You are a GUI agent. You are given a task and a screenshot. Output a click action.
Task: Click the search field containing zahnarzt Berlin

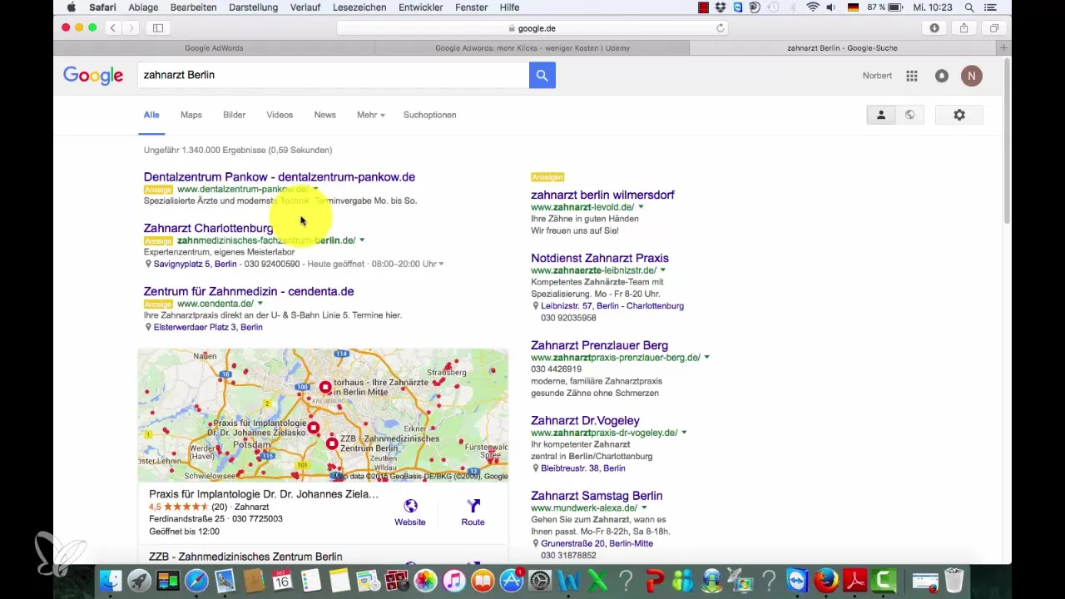pyautogui.click(x=333, y=75)
